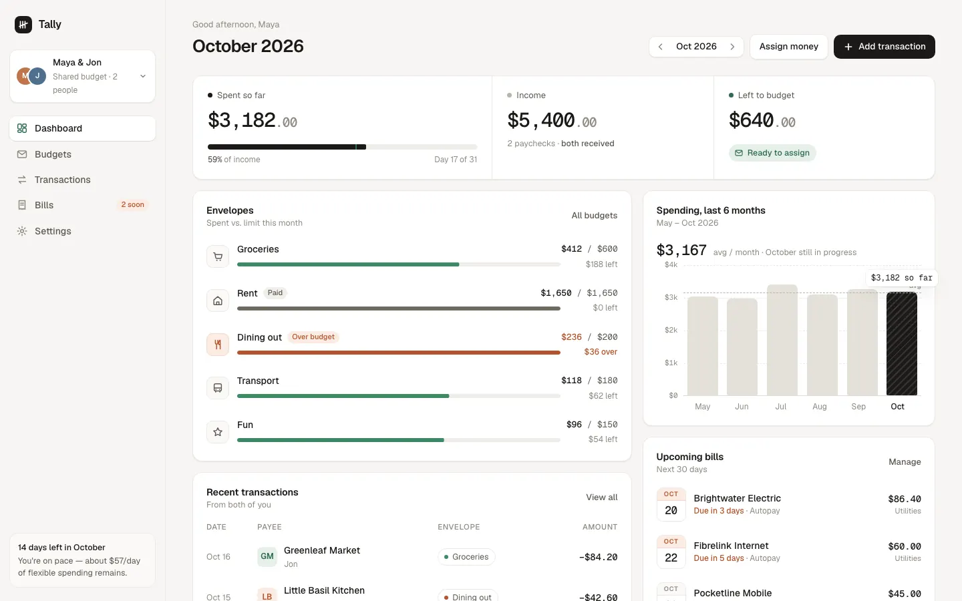This screenshot has width=962, height=601.
Task: Click the Greenleaf Market amount -$84.20
Action: coord(599,557)
